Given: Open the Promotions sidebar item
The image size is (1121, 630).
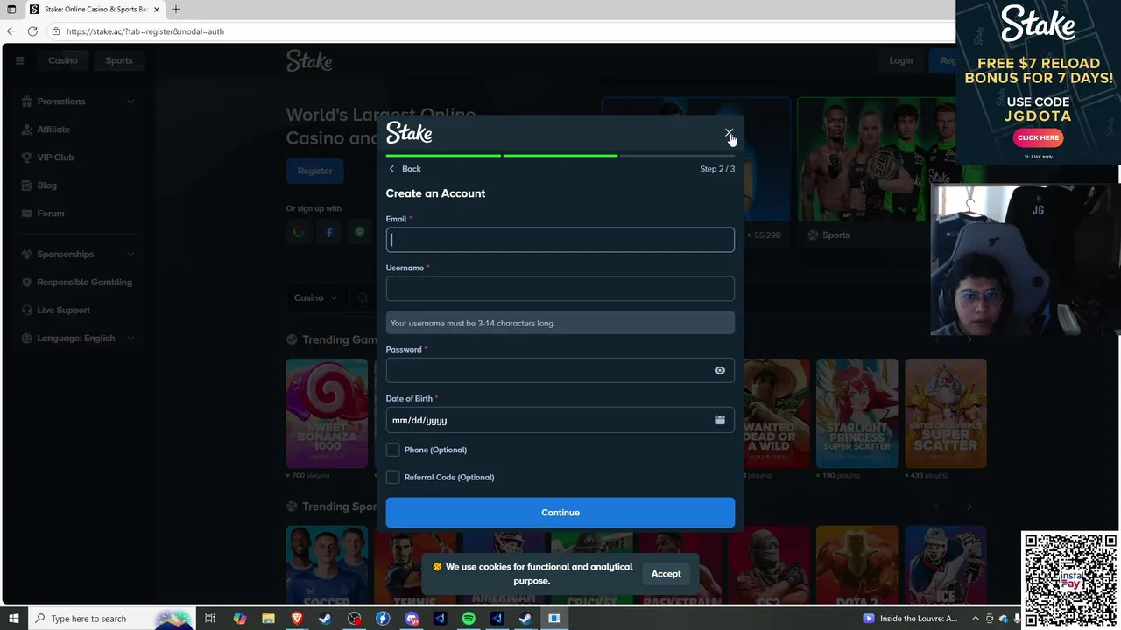Looking at the screenshot, I should click(x=61, y=101).
